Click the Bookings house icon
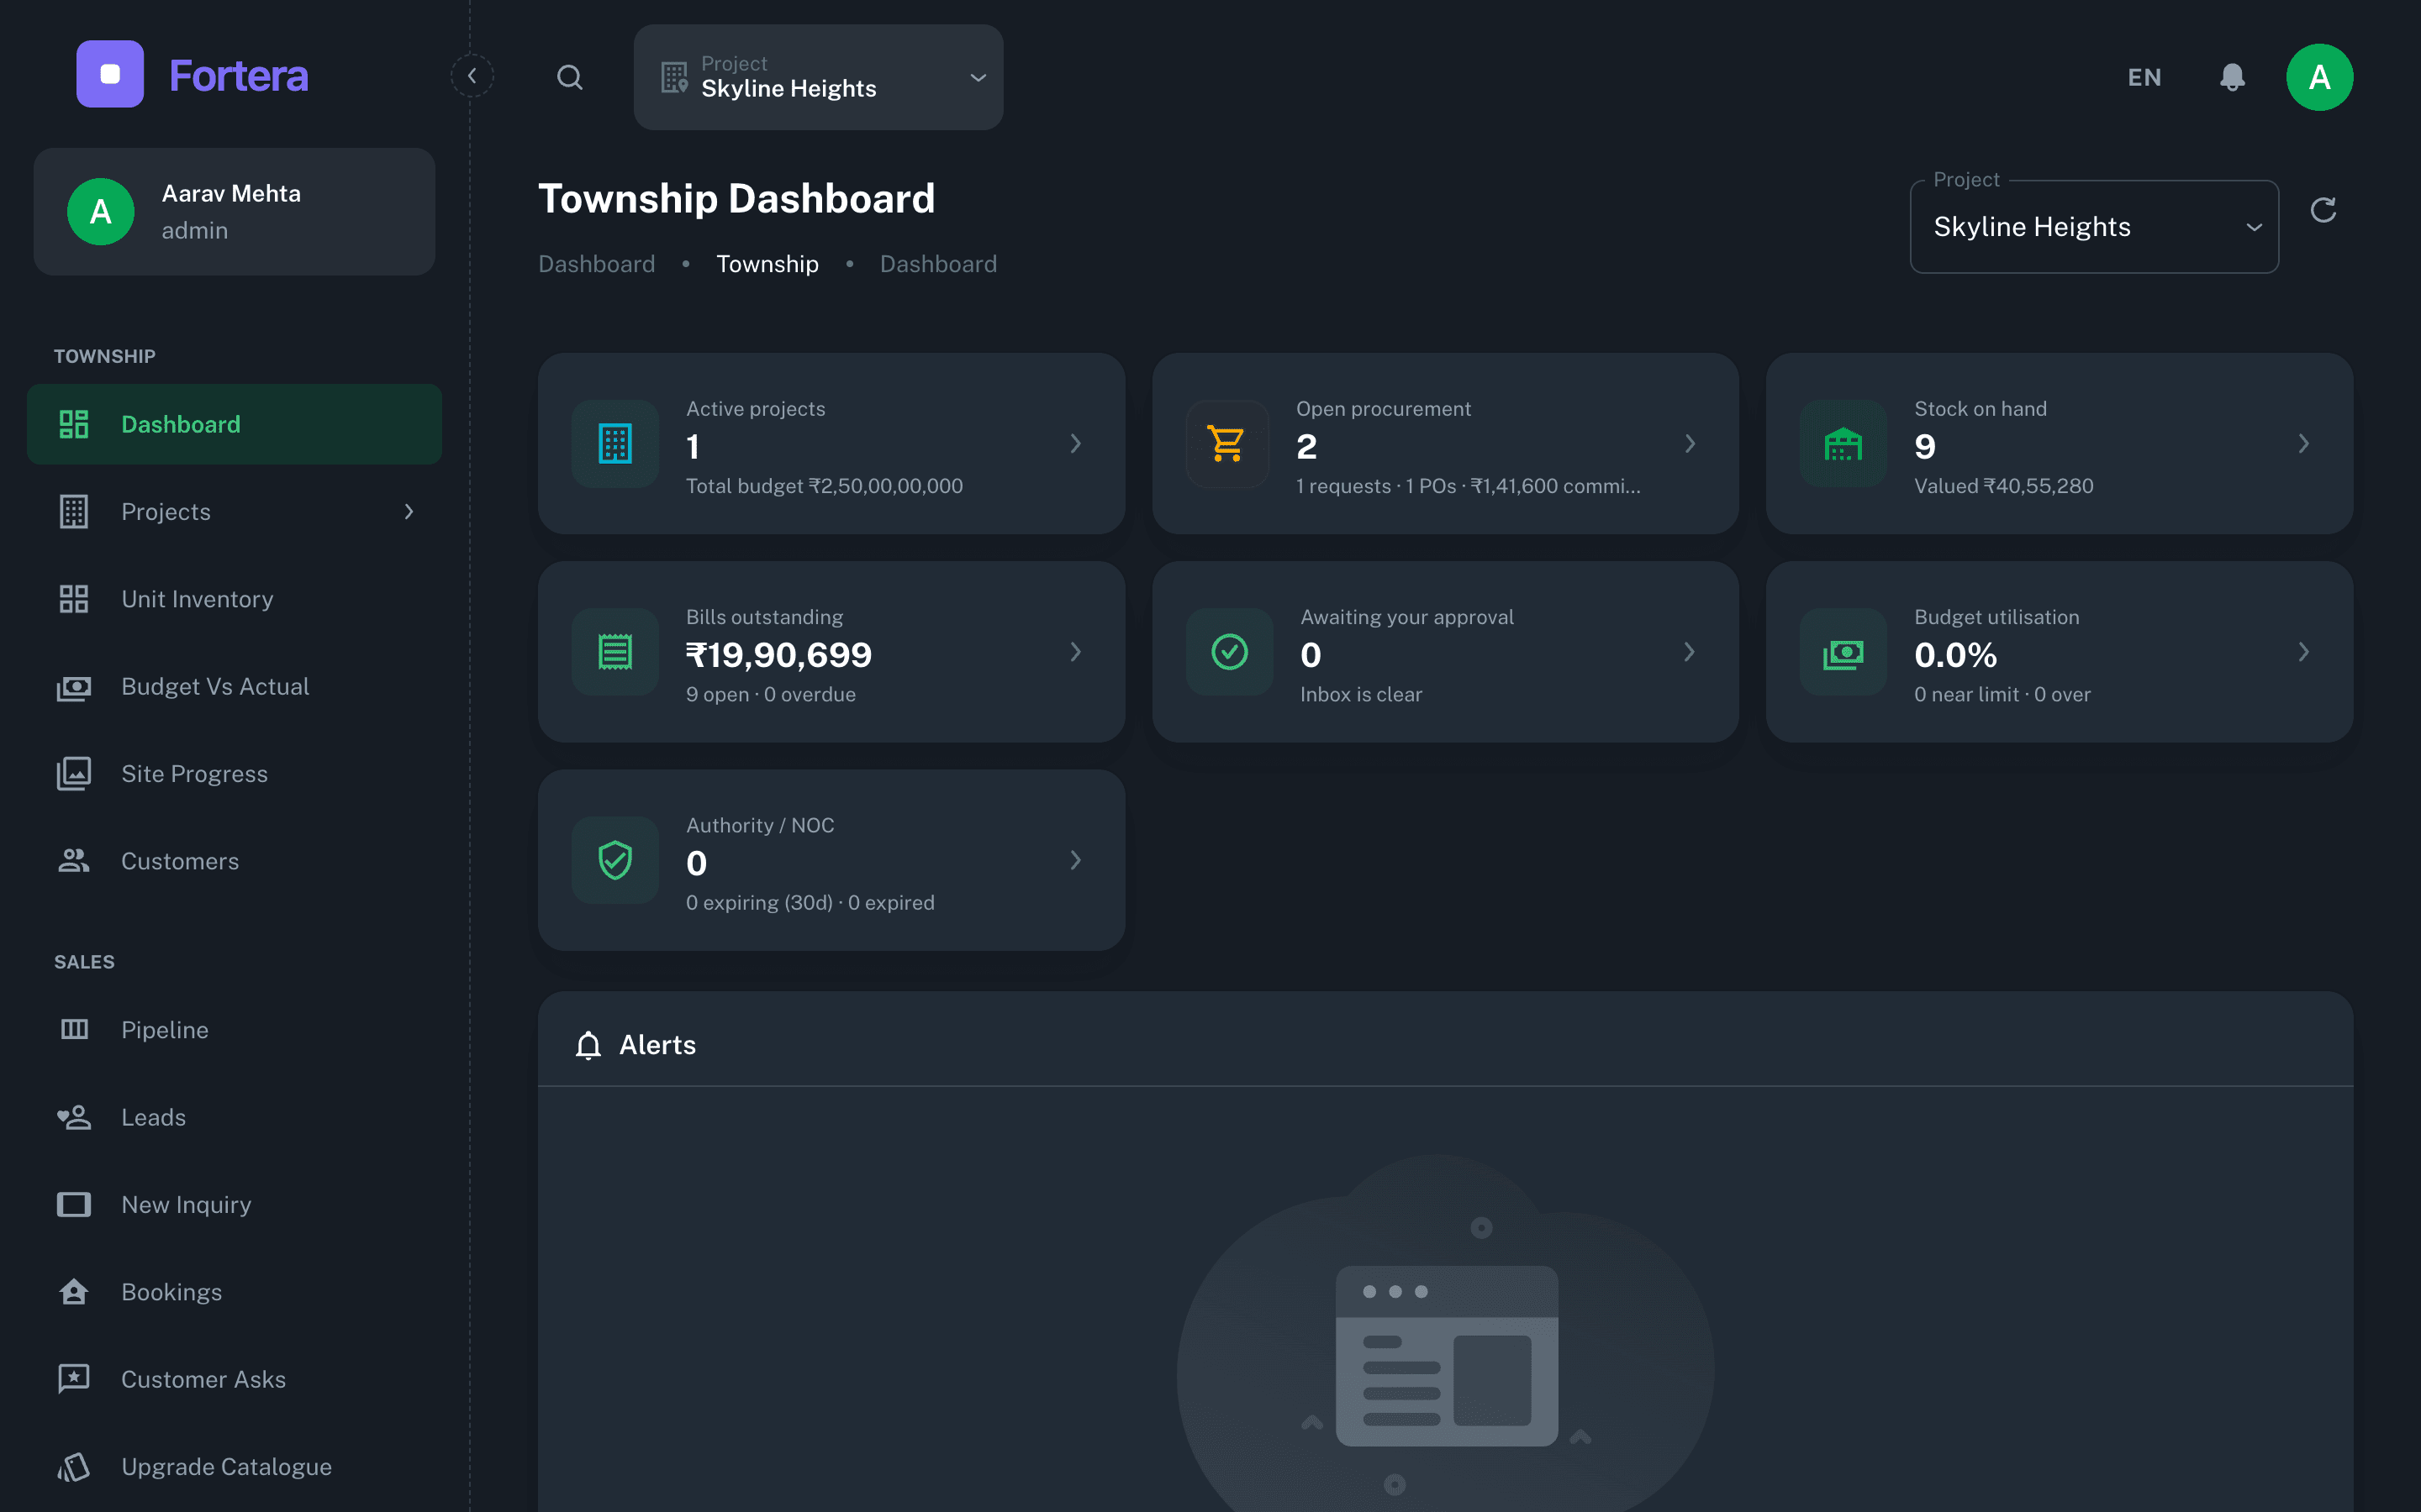Screen dimensions: 2421x1512 (x=74, y=1292)
